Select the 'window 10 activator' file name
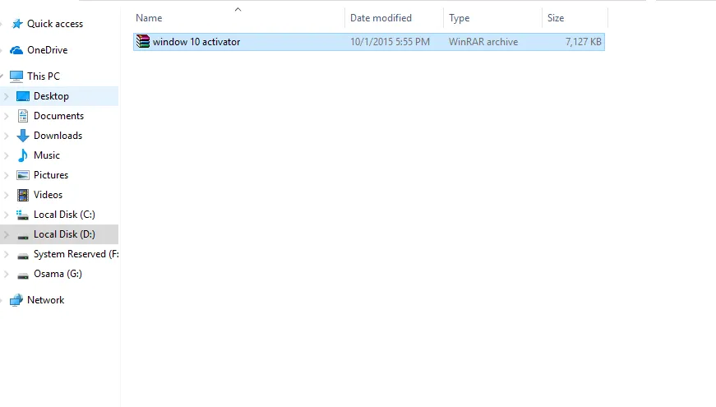The width and height of the screenshot is (716, 407). pos(196,42)
